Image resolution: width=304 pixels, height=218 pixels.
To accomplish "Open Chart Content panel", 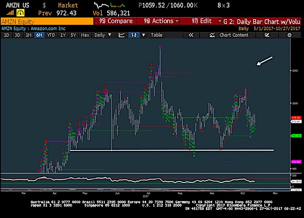I will point(229,35).
